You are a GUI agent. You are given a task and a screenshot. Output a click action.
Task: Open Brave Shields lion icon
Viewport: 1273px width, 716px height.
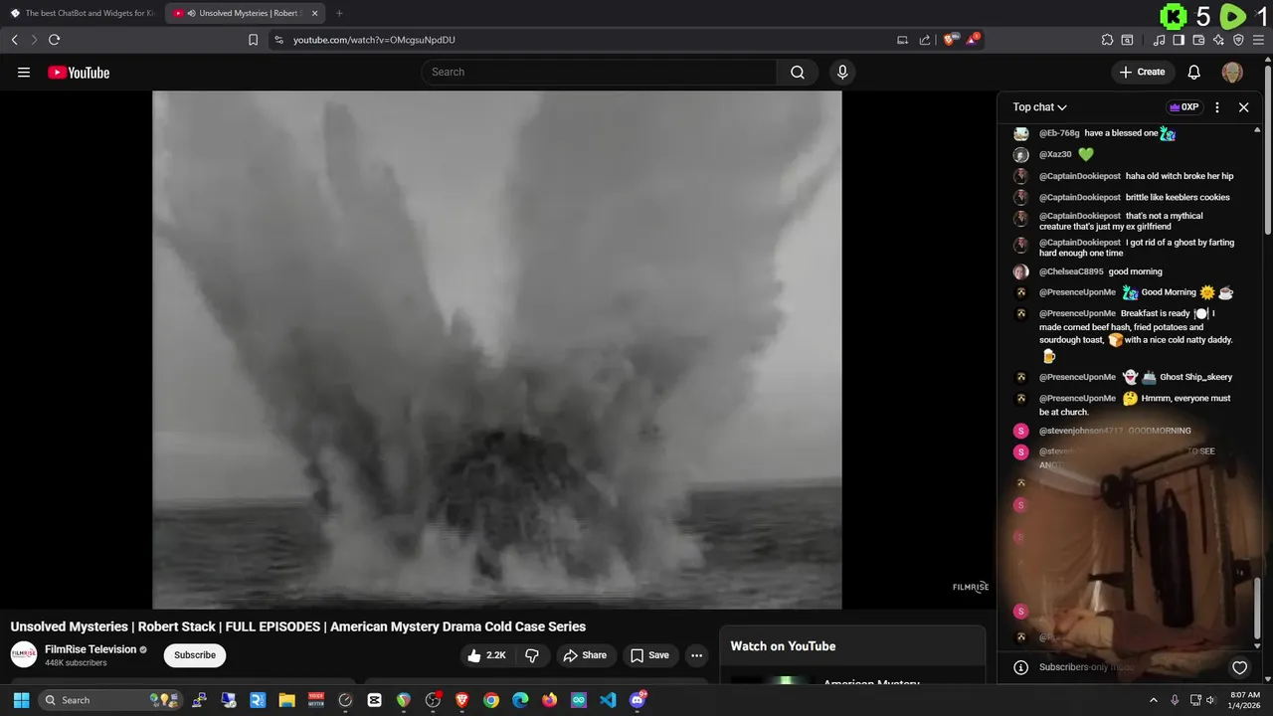(949, 40)
